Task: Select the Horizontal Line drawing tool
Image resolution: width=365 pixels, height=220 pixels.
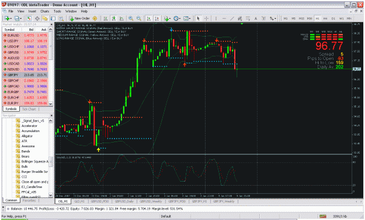Action: point(224,19)
